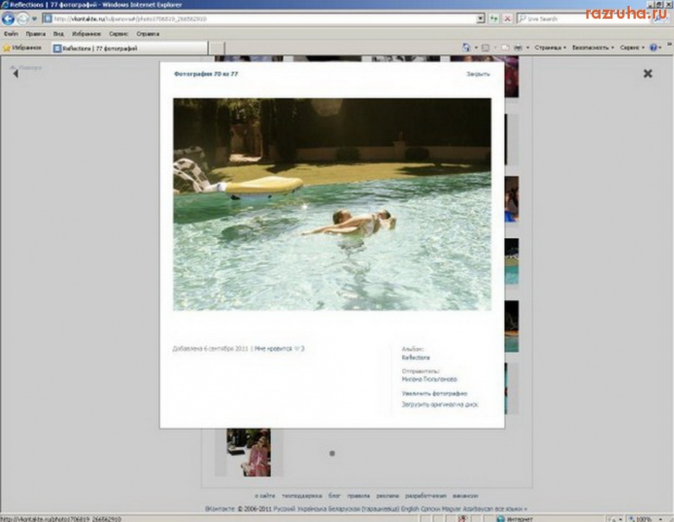
Task: Click the previous photo arrow at left
Action: pyautogui.click(x=15, y=73)
